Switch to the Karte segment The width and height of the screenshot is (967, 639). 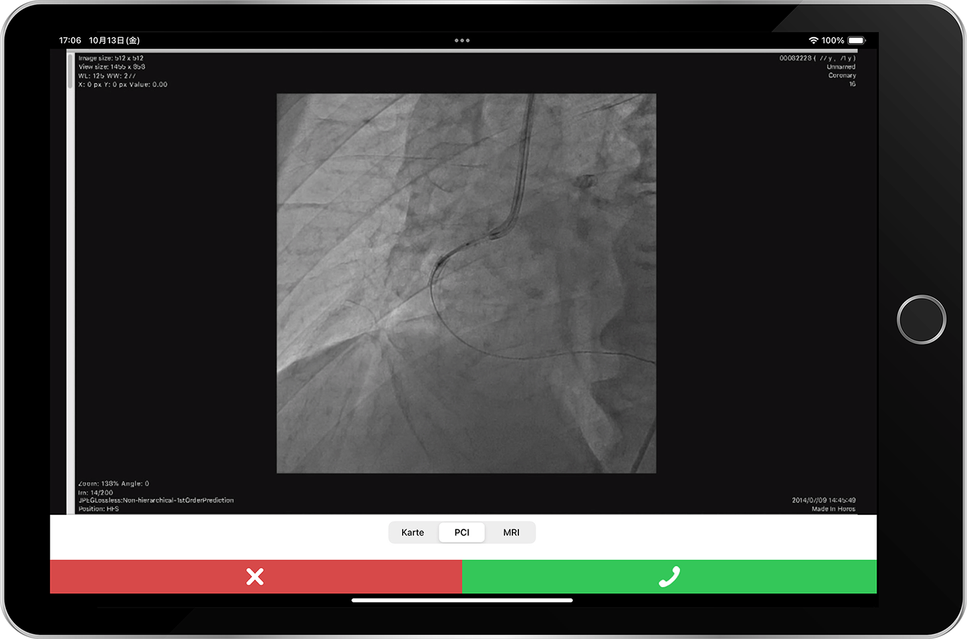click(x=413, y=532)
